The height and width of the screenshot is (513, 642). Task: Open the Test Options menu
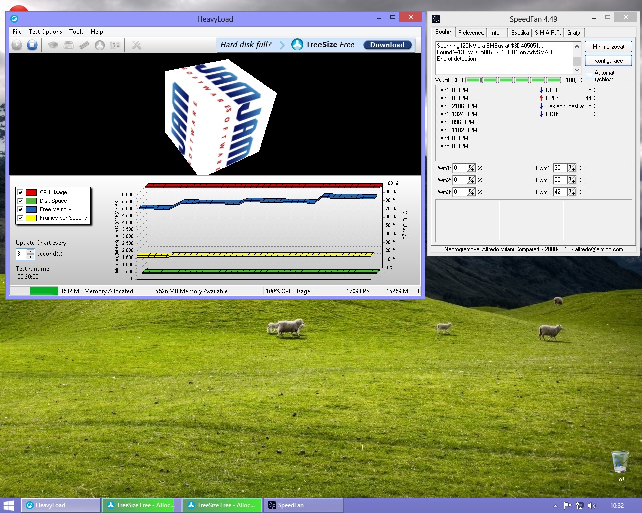point(45,32)
